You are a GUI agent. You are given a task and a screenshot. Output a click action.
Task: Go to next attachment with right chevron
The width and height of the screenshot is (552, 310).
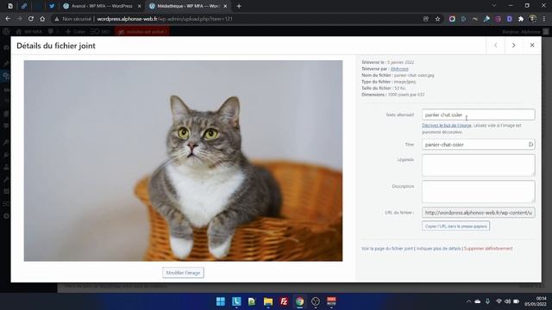tap(514, 46)
